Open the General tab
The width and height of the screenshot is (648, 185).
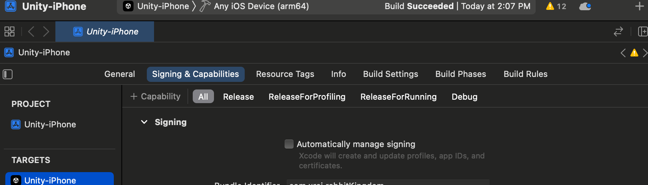[120, 74]
